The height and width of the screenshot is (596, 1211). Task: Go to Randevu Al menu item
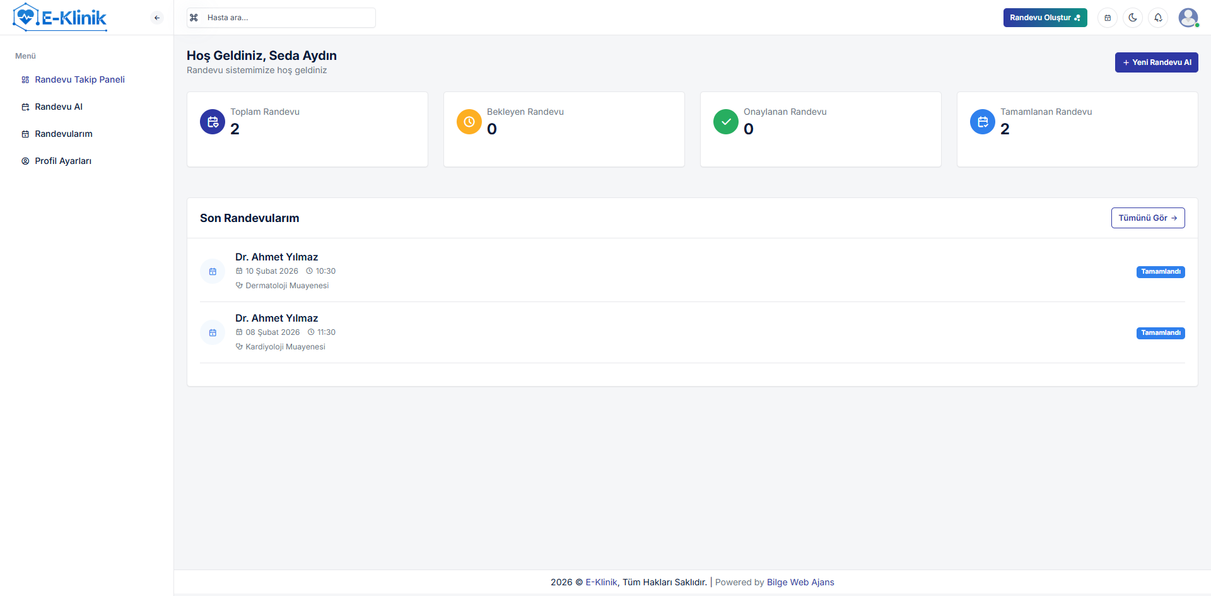pos(59,107)
